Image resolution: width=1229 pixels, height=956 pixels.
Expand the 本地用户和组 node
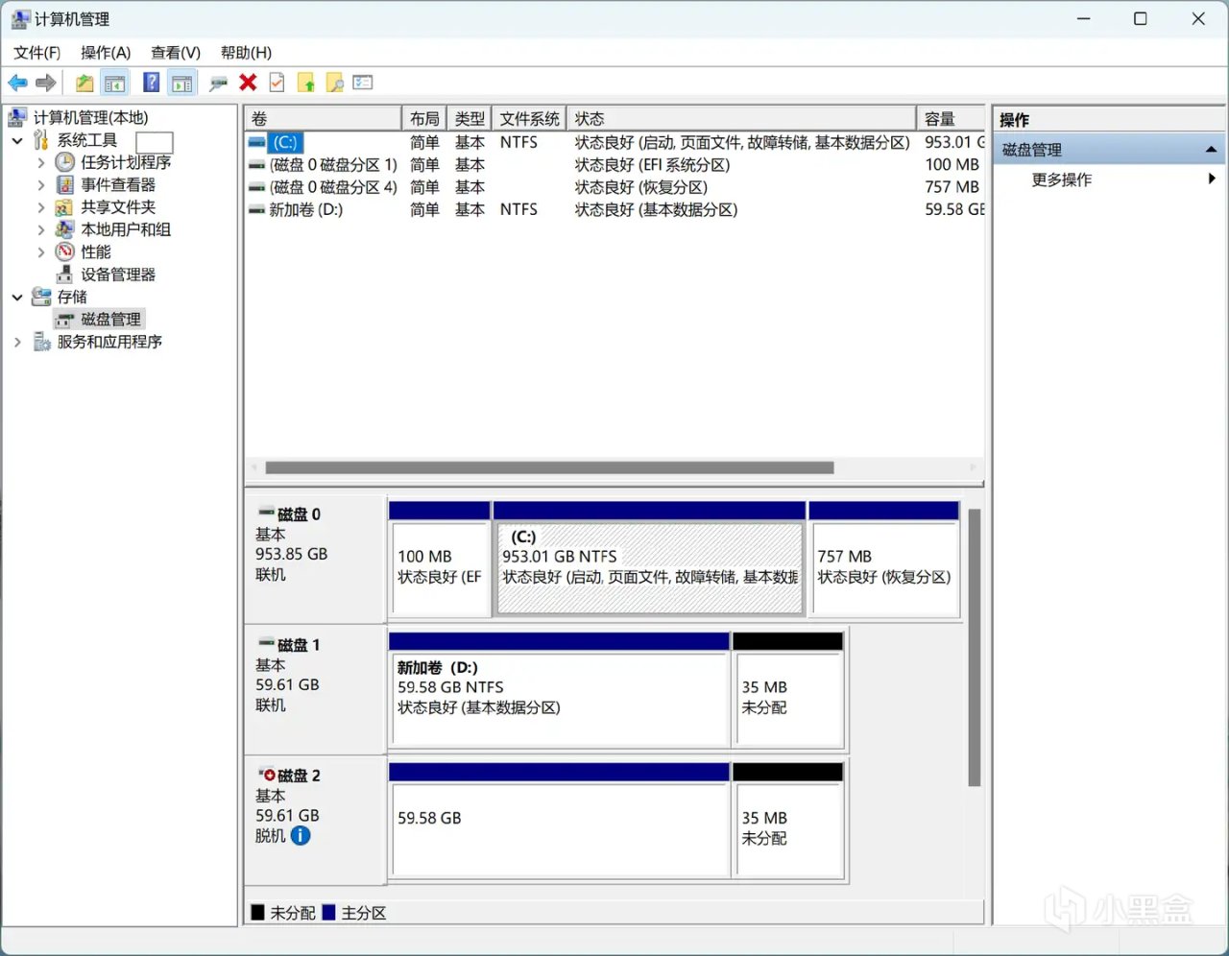40,229
